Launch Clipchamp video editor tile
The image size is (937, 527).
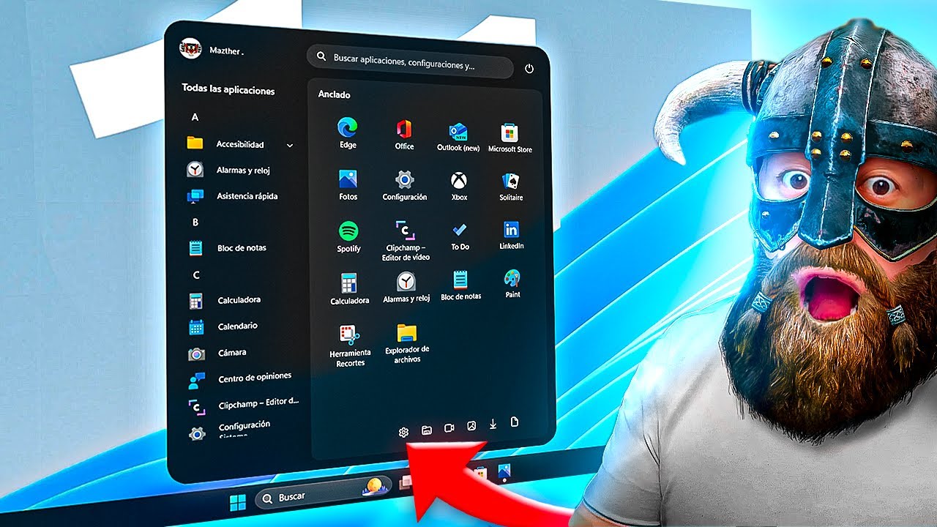pyautogui.click(x=406, y=241)
